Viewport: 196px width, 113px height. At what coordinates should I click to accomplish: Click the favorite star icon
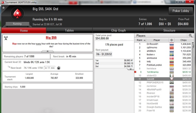(3, 8)
